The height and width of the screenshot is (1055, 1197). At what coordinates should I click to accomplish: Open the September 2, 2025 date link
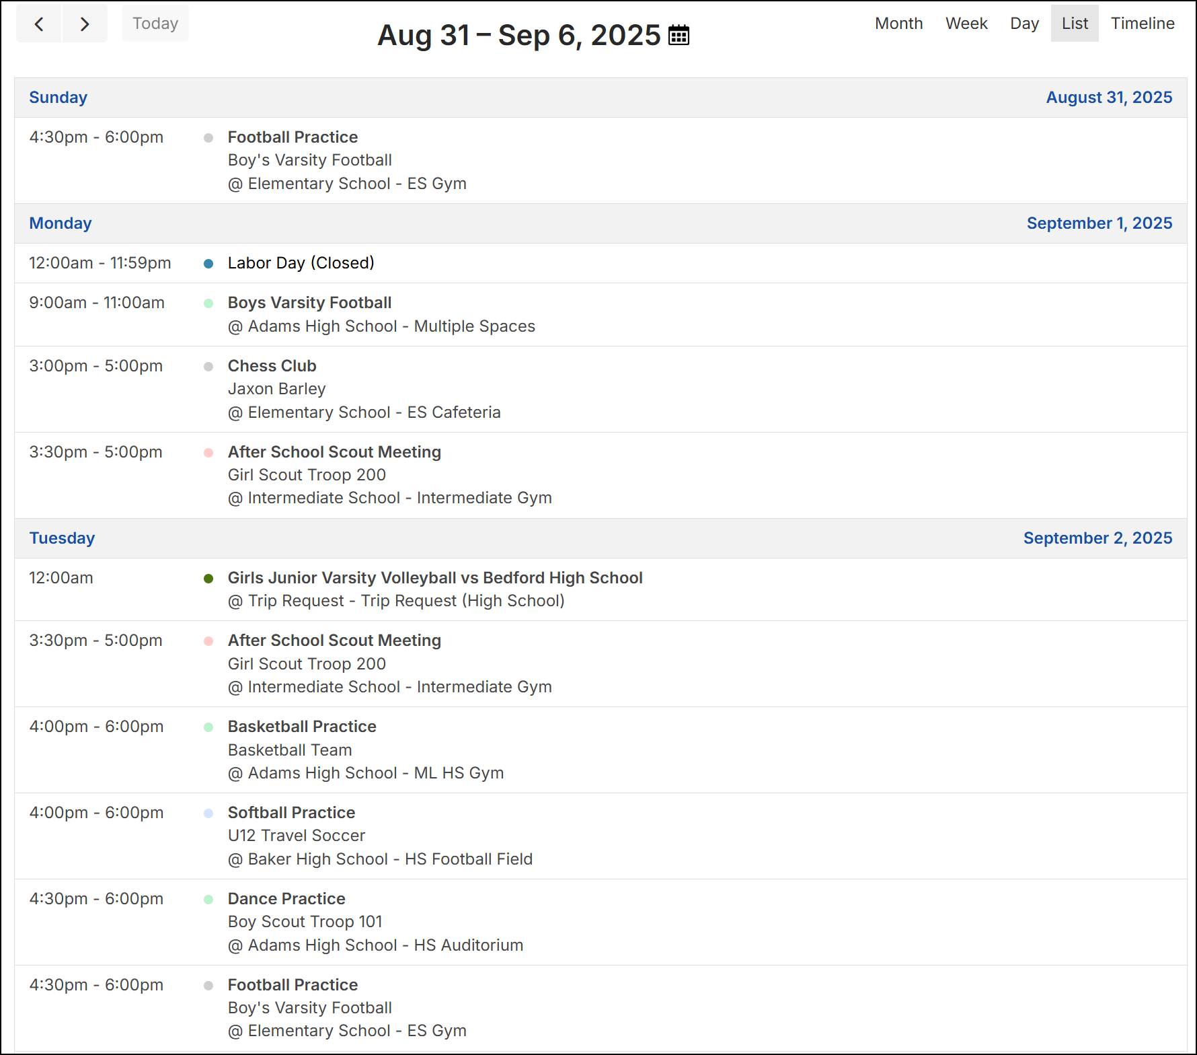pos(1097,538)
